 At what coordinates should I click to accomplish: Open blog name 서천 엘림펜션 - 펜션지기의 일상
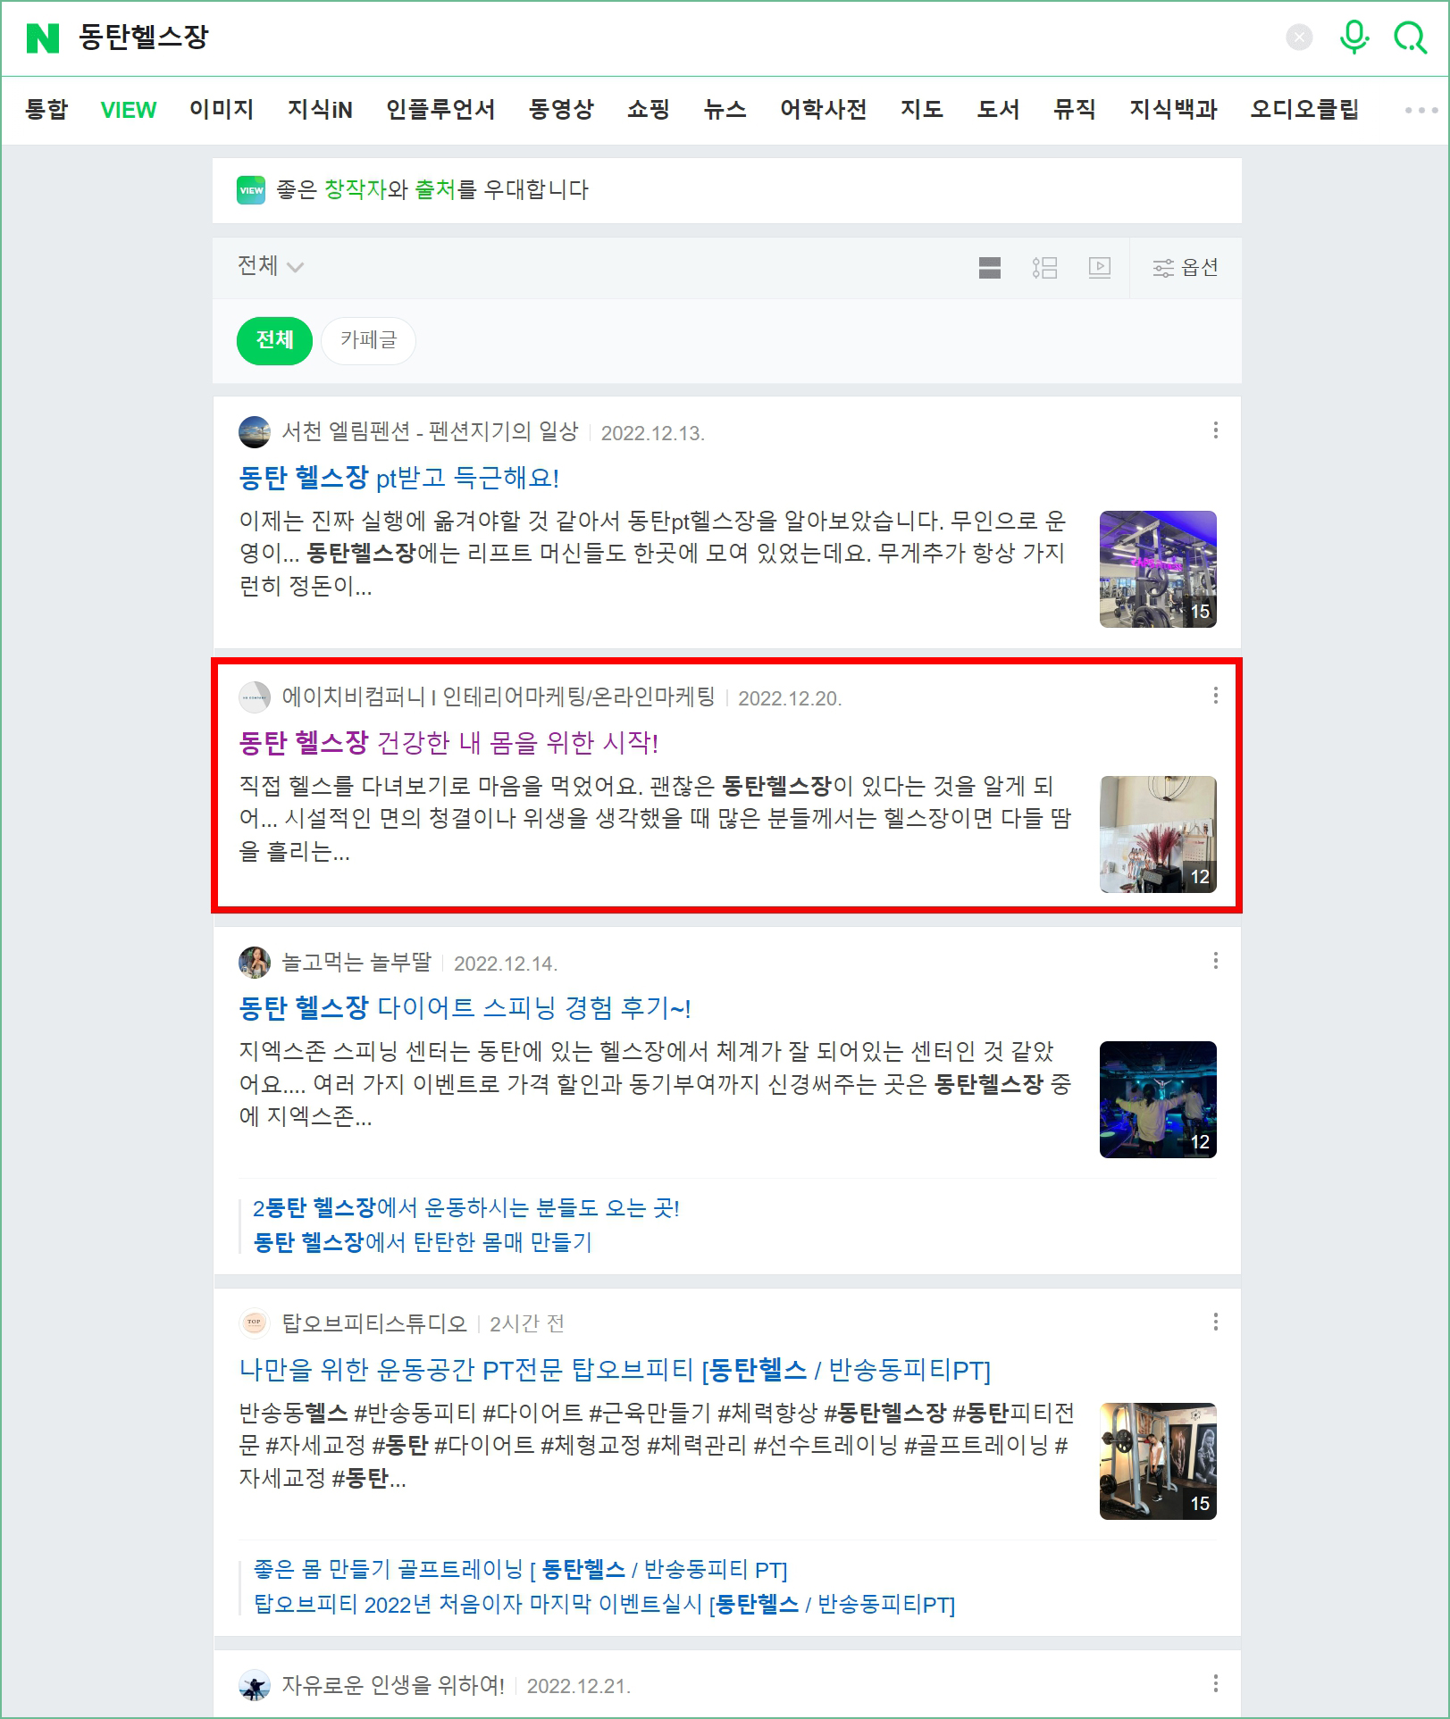[x=431, y=432]
